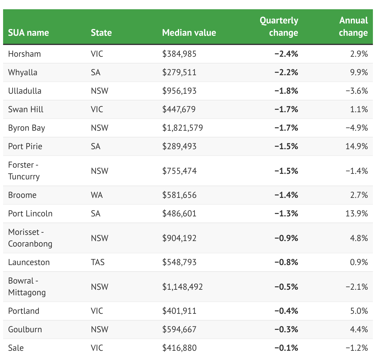Click the Whyalla table cell

pos(22,72)
